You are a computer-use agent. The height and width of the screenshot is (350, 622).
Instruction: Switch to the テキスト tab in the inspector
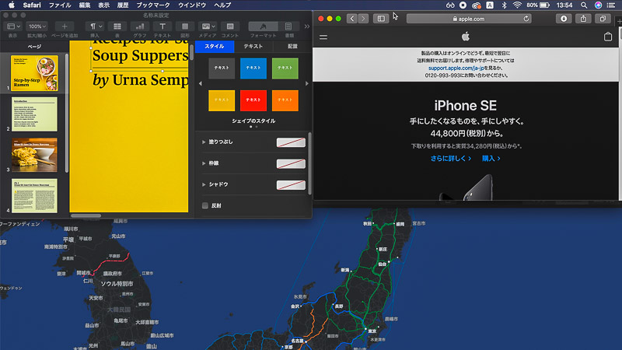point(253,47)
